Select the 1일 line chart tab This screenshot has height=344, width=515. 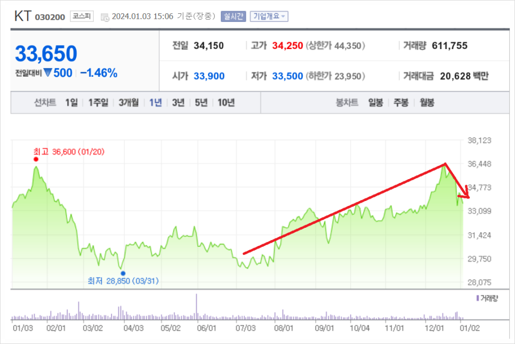click(x=71, y=102)
